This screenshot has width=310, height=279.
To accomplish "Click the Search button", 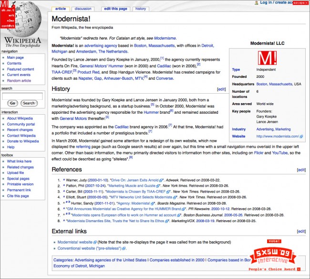I will click(x=29, y=103).
